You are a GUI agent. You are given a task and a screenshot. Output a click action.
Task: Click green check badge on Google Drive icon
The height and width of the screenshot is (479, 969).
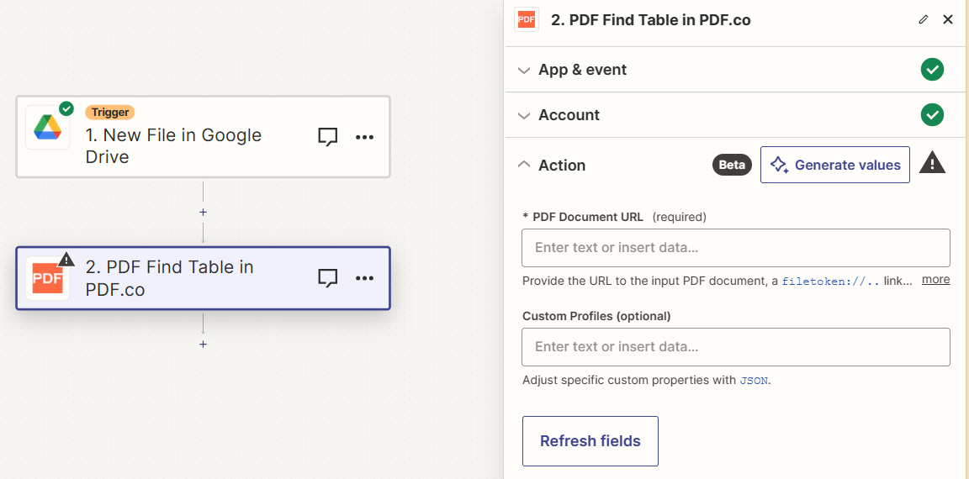66,108
